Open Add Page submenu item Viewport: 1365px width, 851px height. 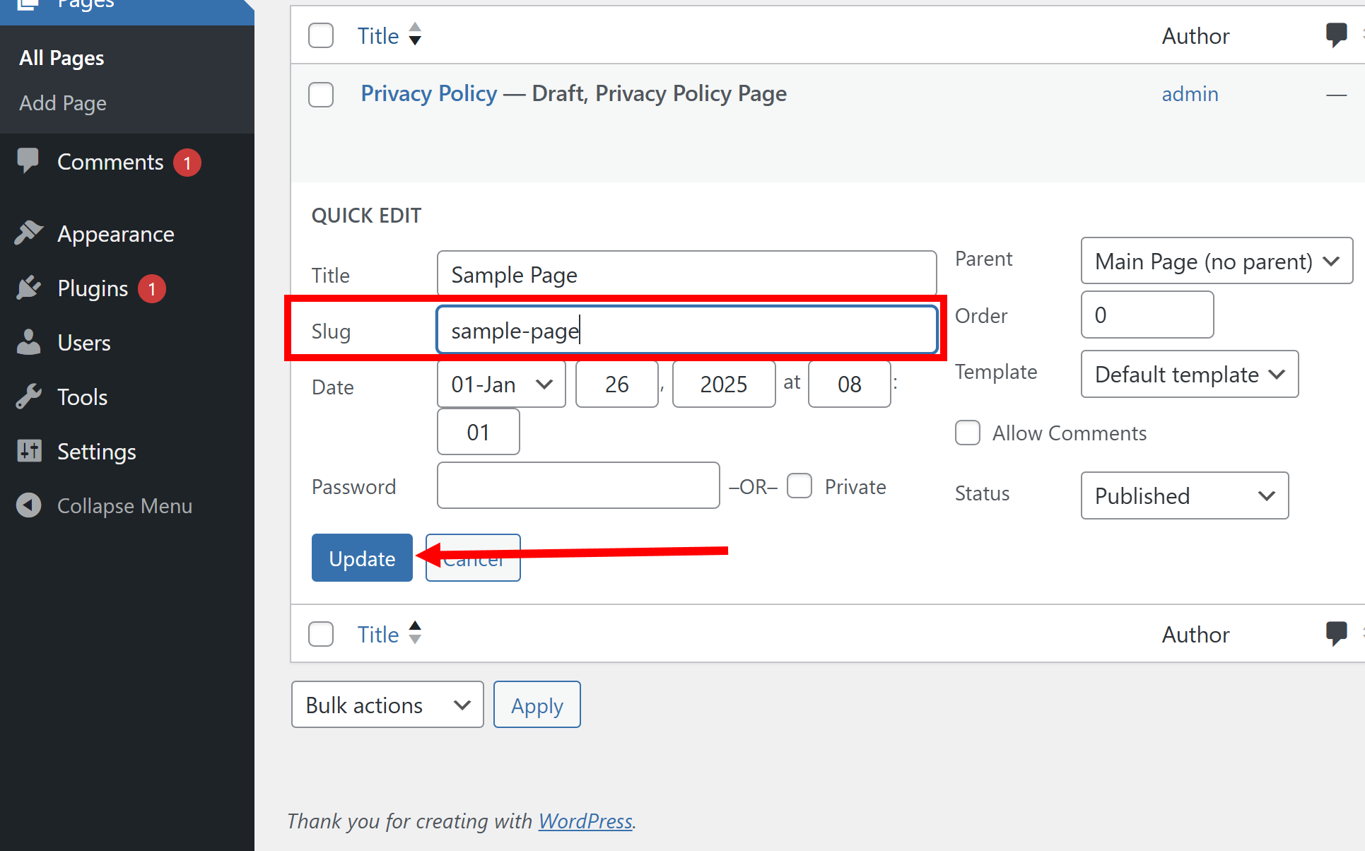63,103
